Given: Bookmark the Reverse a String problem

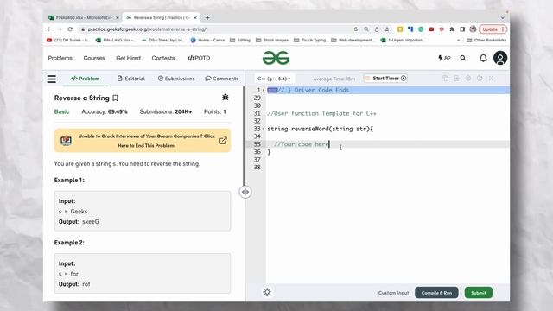Looking at the screenshot, I should 115,98.
